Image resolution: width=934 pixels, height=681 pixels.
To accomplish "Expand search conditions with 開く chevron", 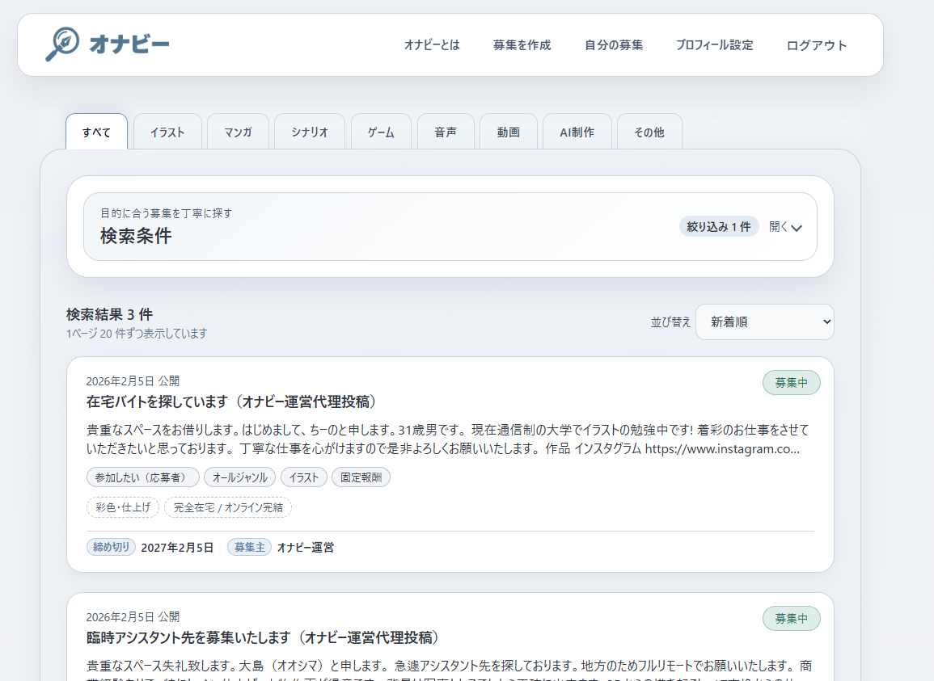I will (x=785, y=227).
